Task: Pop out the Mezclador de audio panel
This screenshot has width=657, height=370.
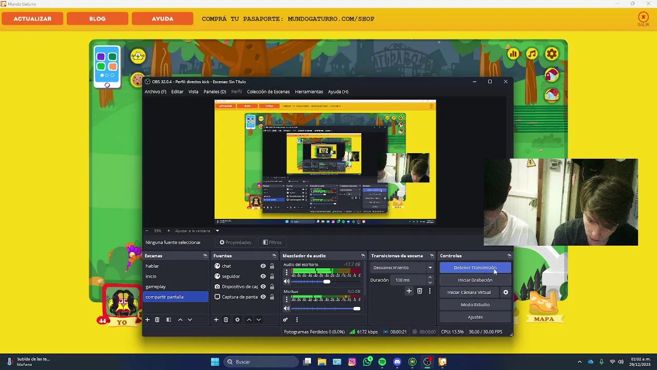Action: tap(363, 256)
